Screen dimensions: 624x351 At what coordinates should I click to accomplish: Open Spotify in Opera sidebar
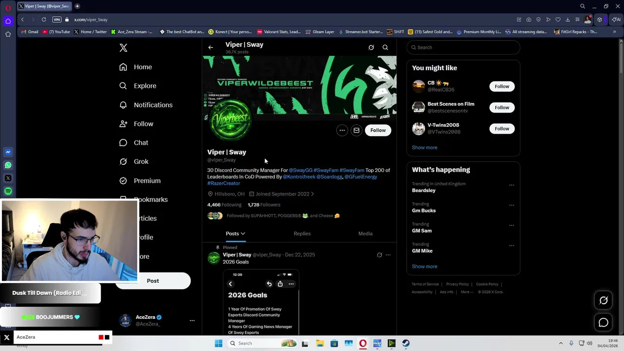tap(8, 191)
